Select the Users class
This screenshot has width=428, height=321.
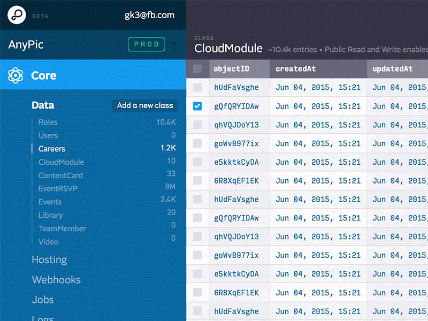(x=48, y=135)
